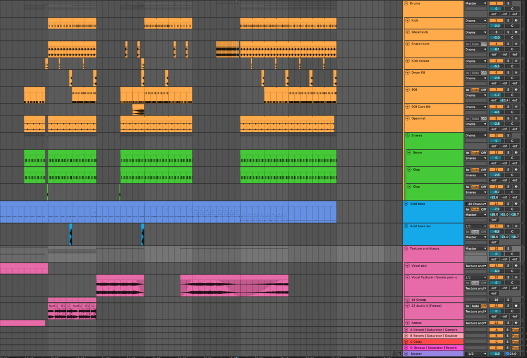Solo the Acid bass track
527x358 pixels.
click(507, 203)
